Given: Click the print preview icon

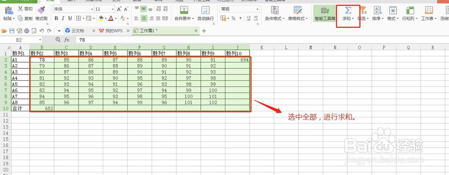Looking at the screenshot, I should (x=34, y=31).
